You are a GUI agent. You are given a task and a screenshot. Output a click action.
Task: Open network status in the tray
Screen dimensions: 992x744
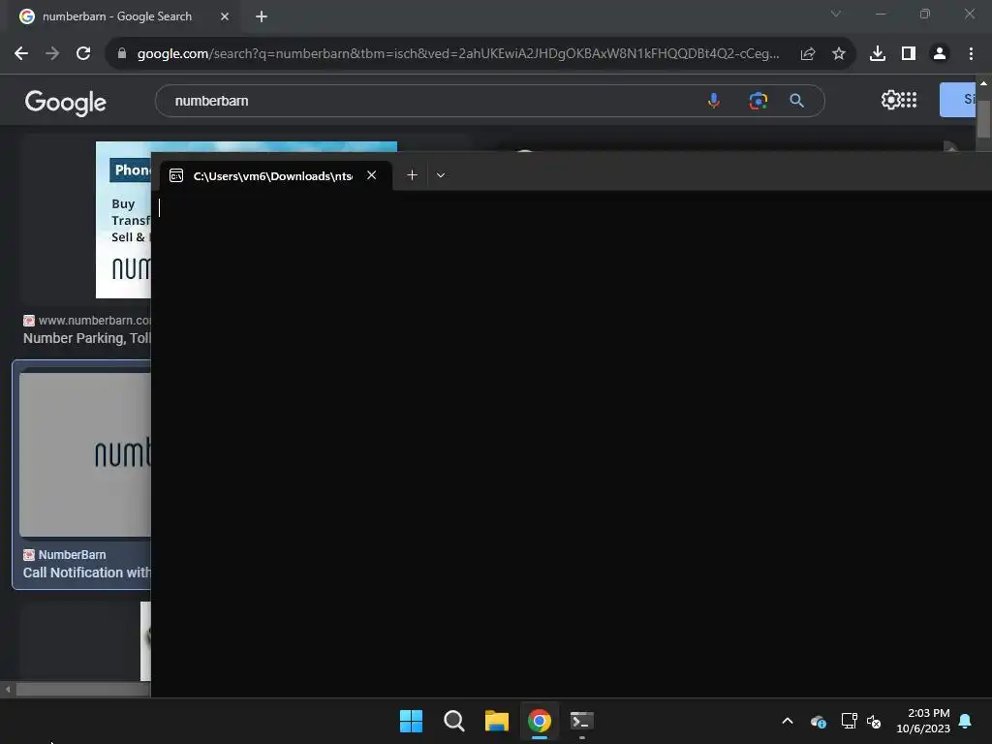849,721
